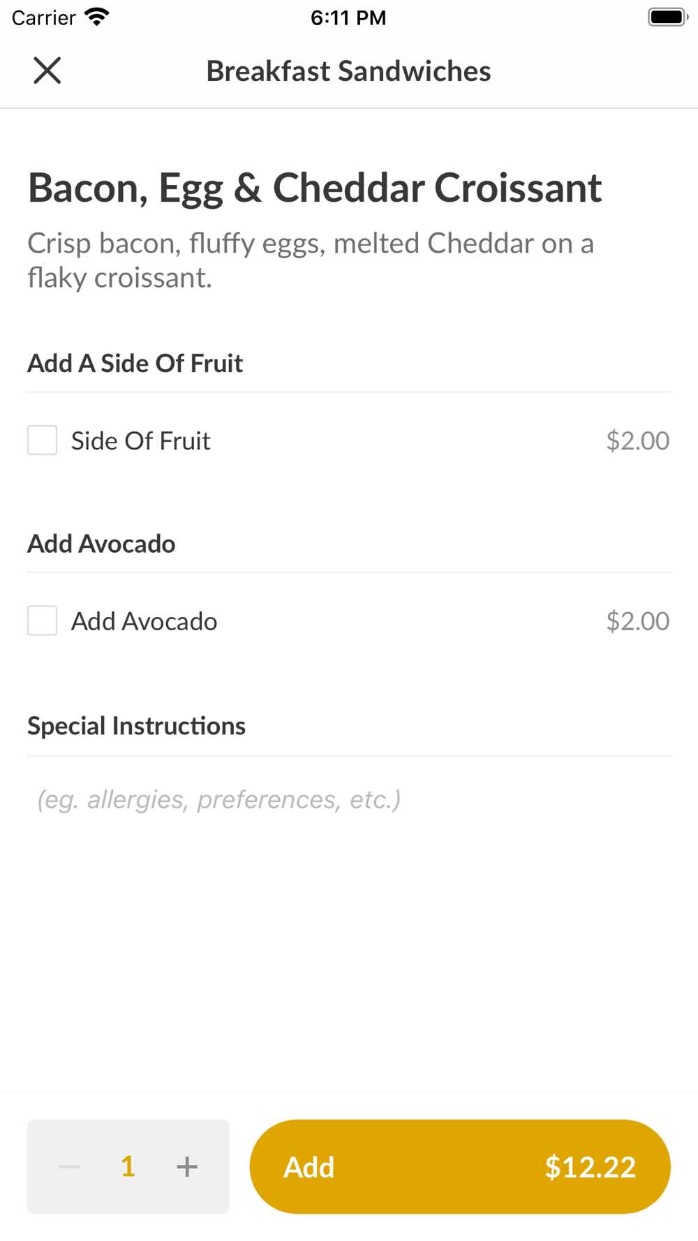
Task: Tap the Side Of Fruit option label
Action: point(140,441)
